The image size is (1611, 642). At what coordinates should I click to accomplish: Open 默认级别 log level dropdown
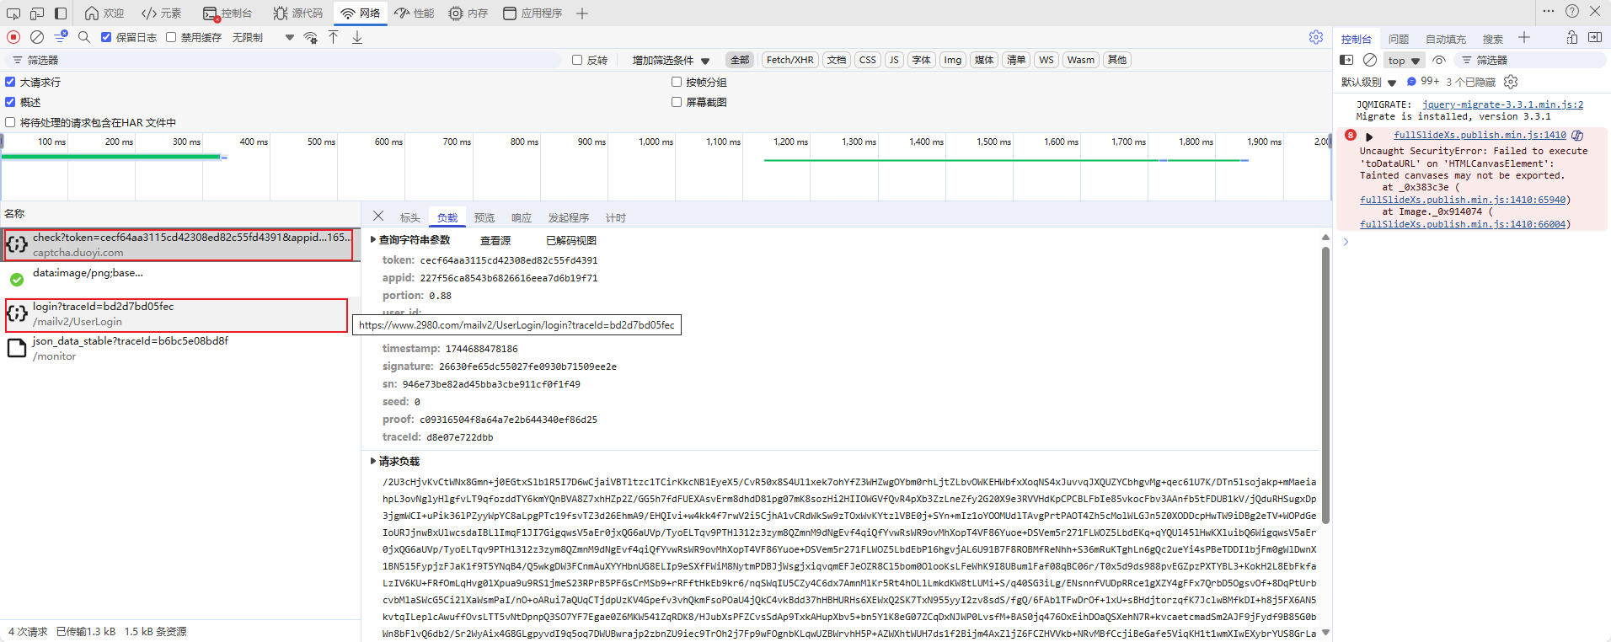[1369, 82]
